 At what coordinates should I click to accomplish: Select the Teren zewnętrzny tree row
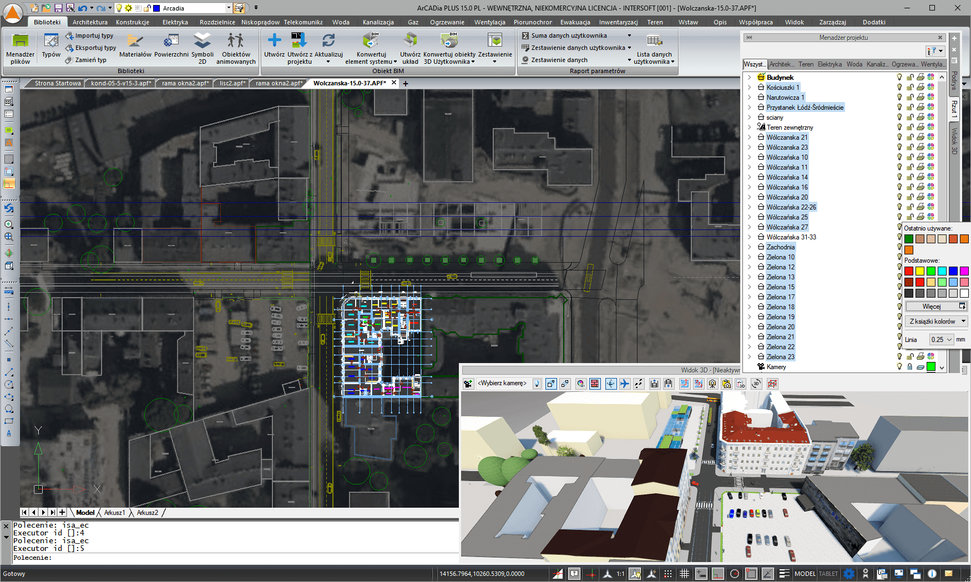coord(790,127)
